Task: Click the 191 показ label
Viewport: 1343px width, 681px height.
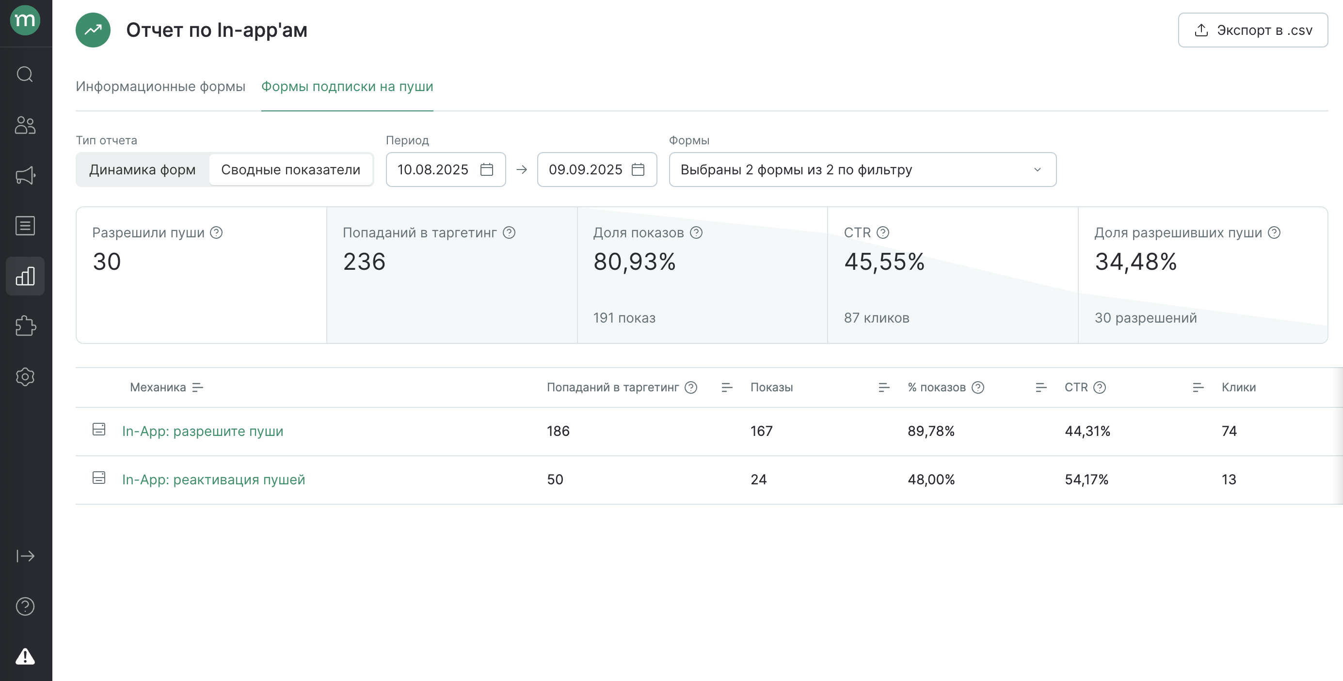Action: (624, 318)
